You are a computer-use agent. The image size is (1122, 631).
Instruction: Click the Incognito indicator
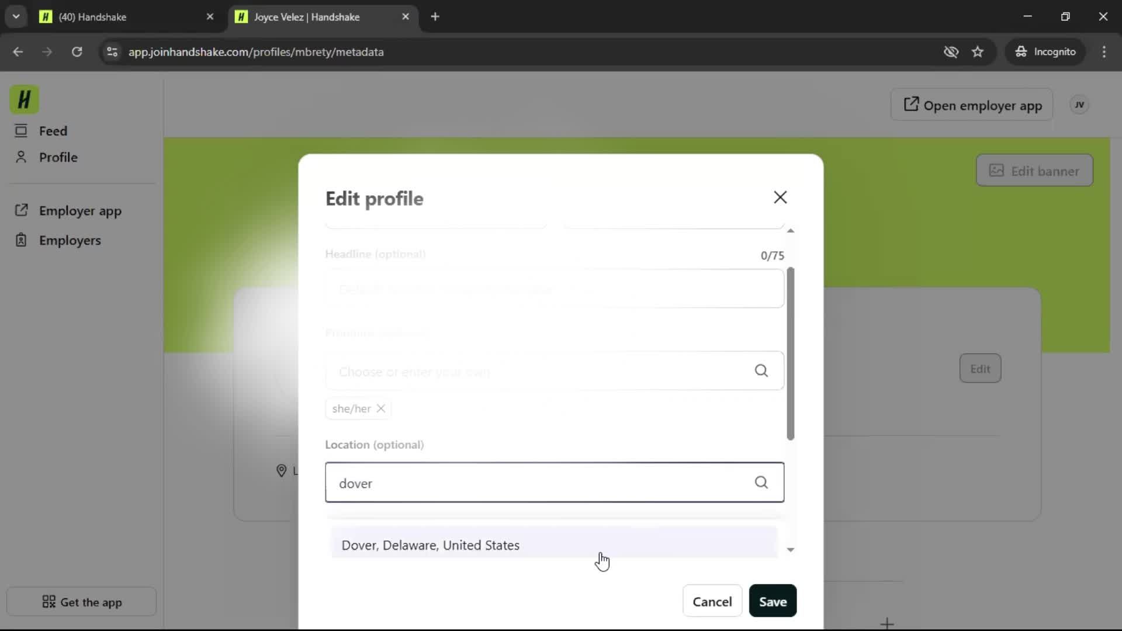1045,52
